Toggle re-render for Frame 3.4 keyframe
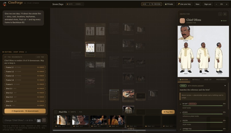The image size is (231, 133). click(x=25, y=80)
